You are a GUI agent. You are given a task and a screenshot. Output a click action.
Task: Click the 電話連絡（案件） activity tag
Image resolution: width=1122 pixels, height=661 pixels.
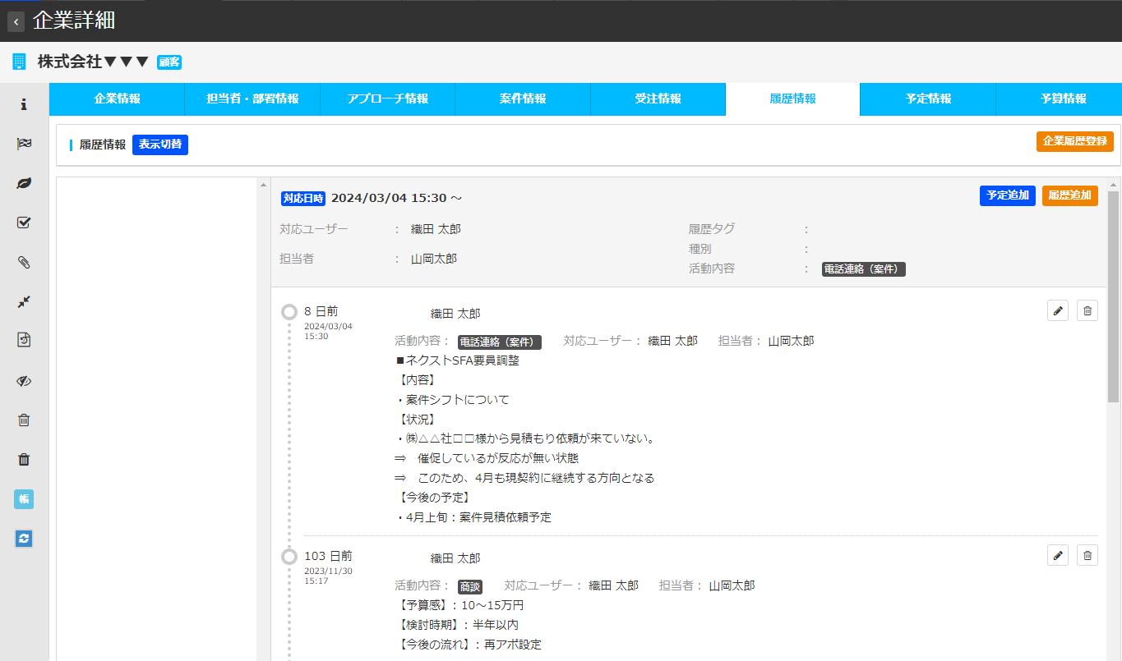863,269
